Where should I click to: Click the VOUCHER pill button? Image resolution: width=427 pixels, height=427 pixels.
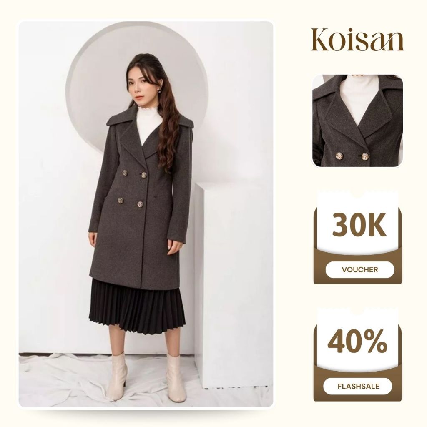pos(360,270)
